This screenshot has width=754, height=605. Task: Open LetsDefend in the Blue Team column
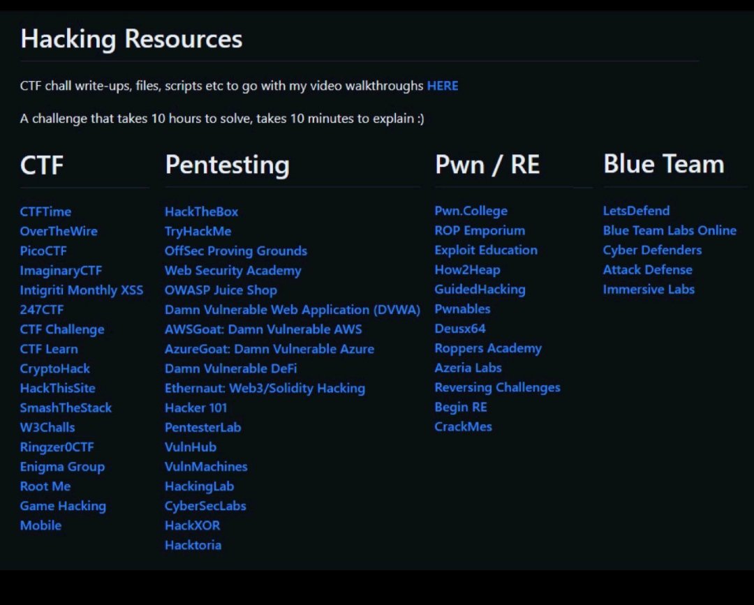[x=636, y=211]
